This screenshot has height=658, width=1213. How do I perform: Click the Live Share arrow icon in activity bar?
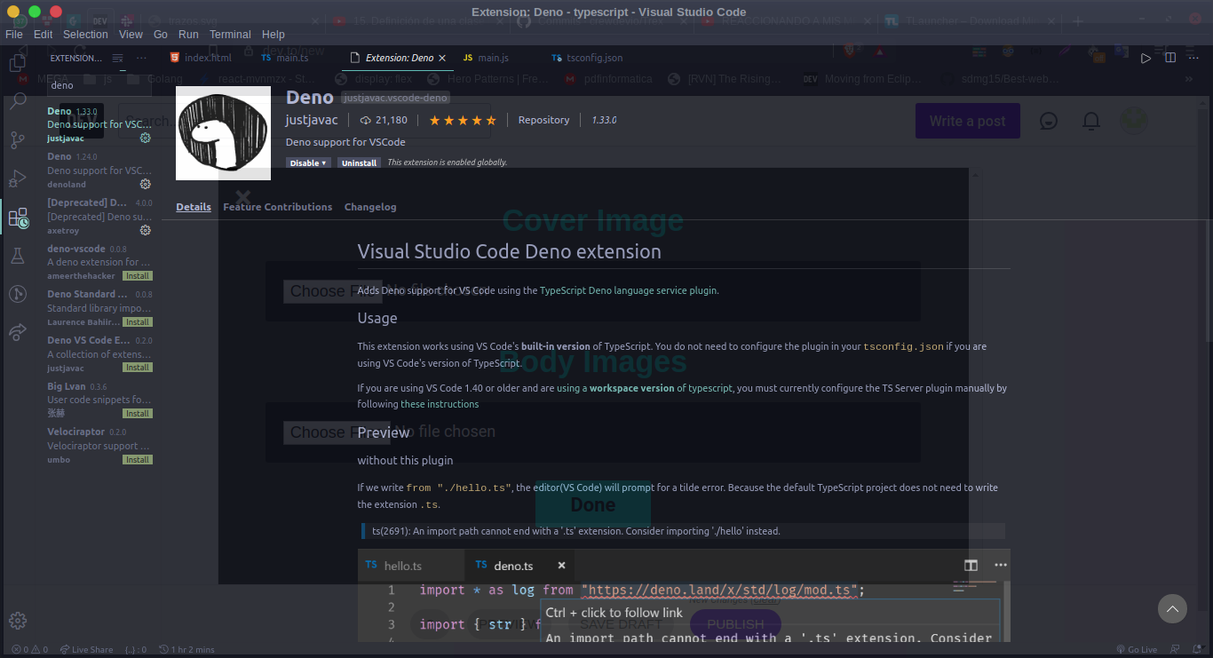[17, 332]
